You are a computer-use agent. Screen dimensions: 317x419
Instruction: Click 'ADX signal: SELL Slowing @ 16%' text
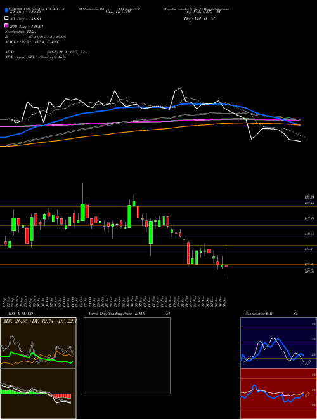tap(36, 57)
